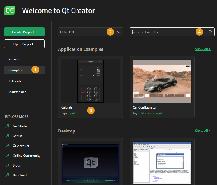Viewport: 217px width, 185px height.
Task: Open the Car Configurator example thumbnail
Action: click(x=162, y=81)
